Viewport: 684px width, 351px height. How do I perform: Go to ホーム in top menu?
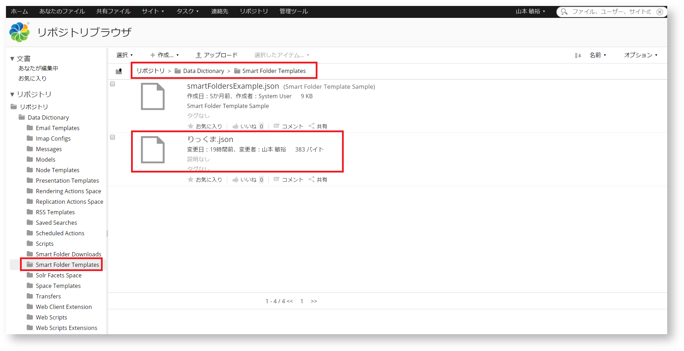point(20,11)
